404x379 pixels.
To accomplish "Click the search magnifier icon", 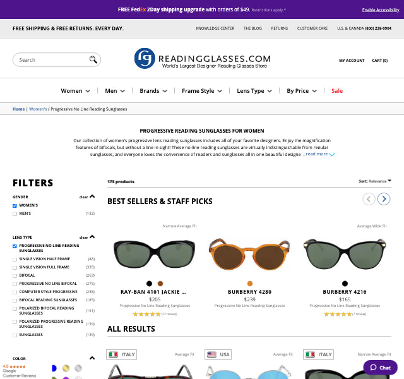I will [93, 59].
